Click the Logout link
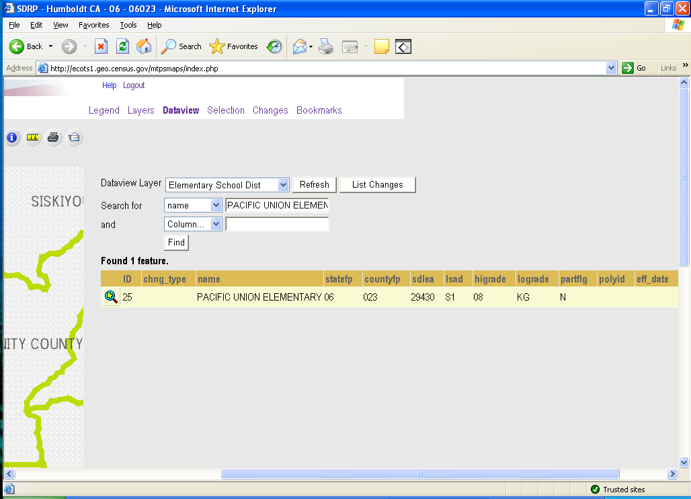691x499 pixels. coord(134,85)
